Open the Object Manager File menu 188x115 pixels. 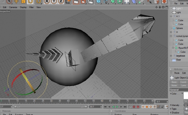(176, 3)
